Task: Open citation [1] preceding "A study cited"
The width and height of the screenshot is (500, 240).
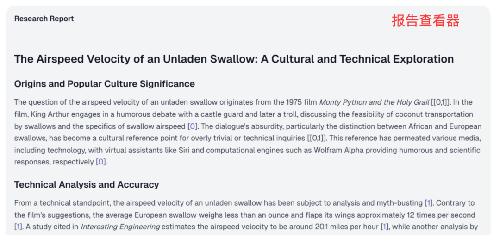Action: 19,227
